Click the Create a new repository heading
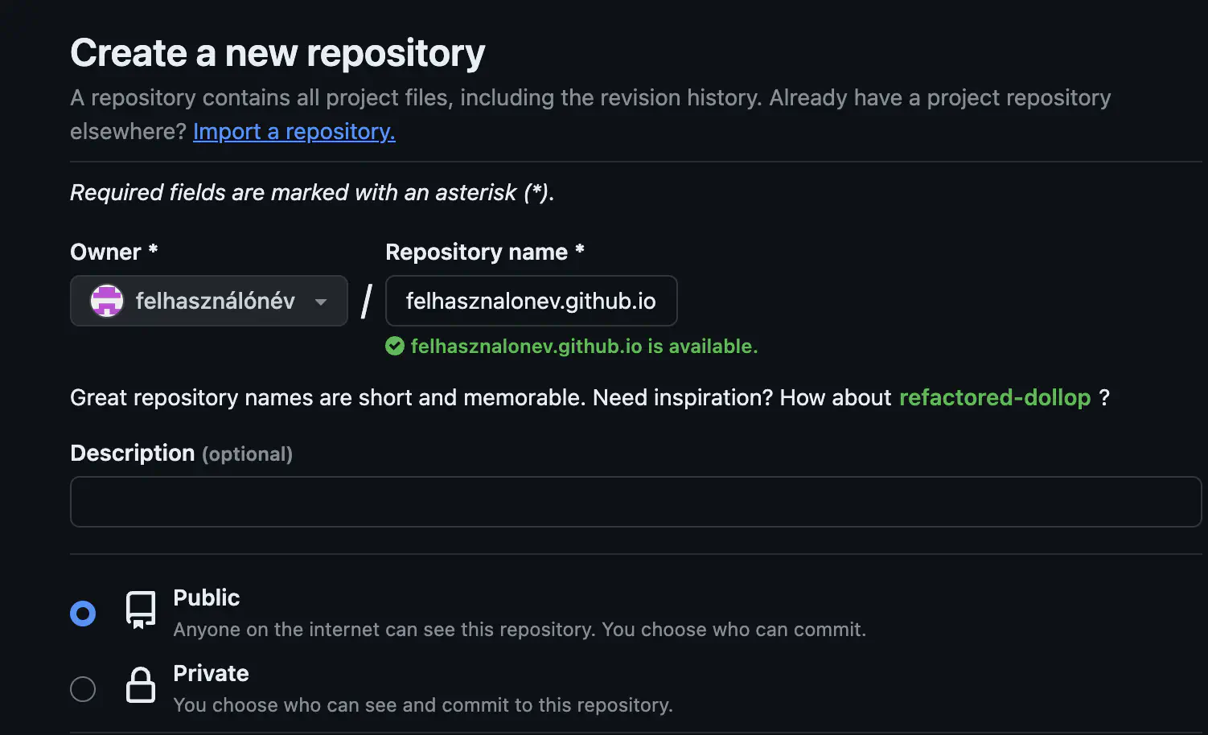1208x735 pixels. pos(277,52)
